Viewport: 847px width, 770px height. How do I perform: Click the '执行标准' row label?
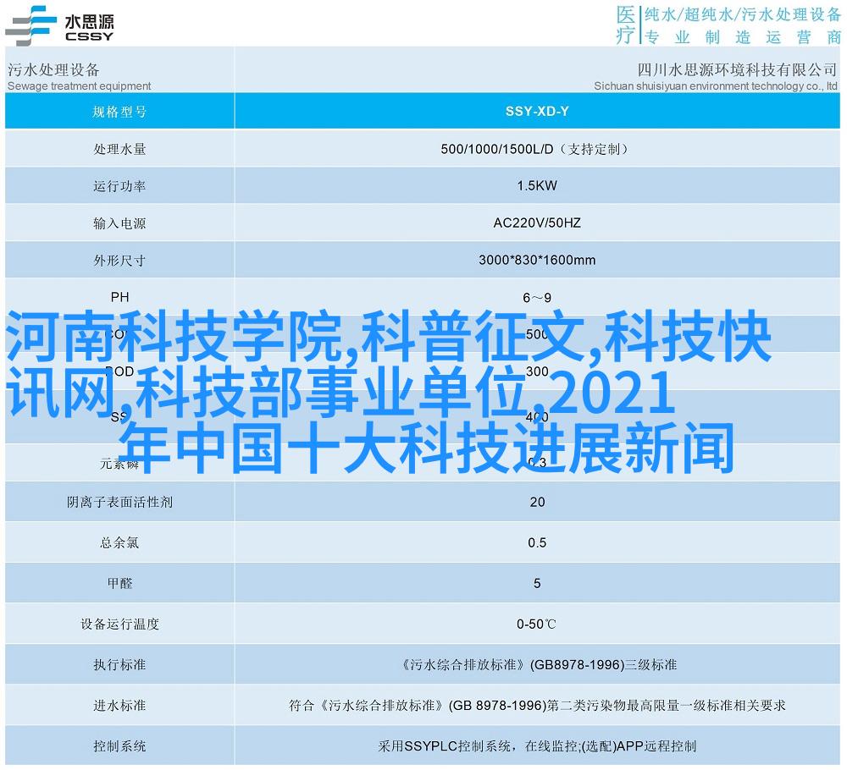(119, 665)
